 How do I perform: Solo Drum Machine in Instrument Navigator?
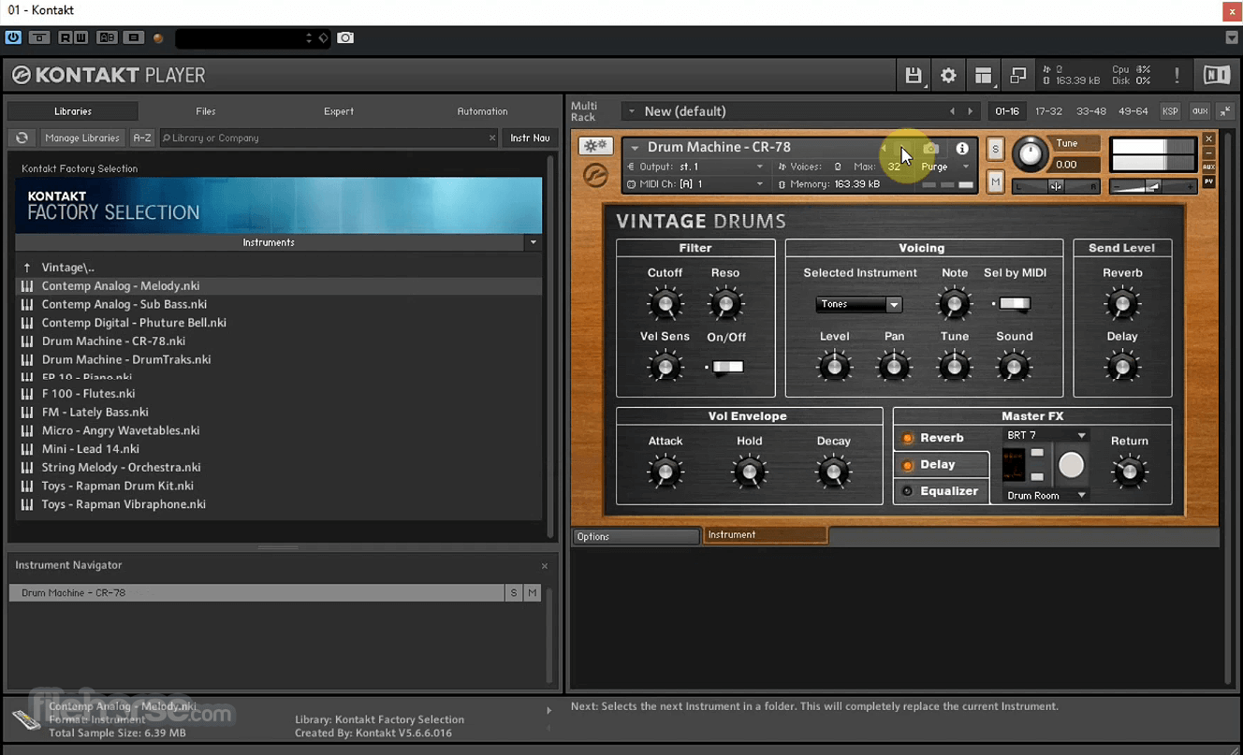pyautogui.click(x=514, y=593)
